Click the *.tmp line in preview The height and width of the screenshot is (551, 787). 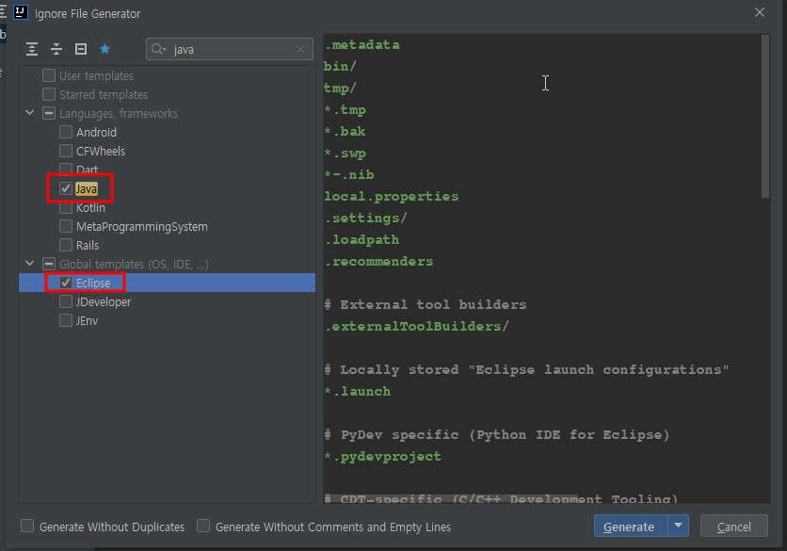pos(345,109)
